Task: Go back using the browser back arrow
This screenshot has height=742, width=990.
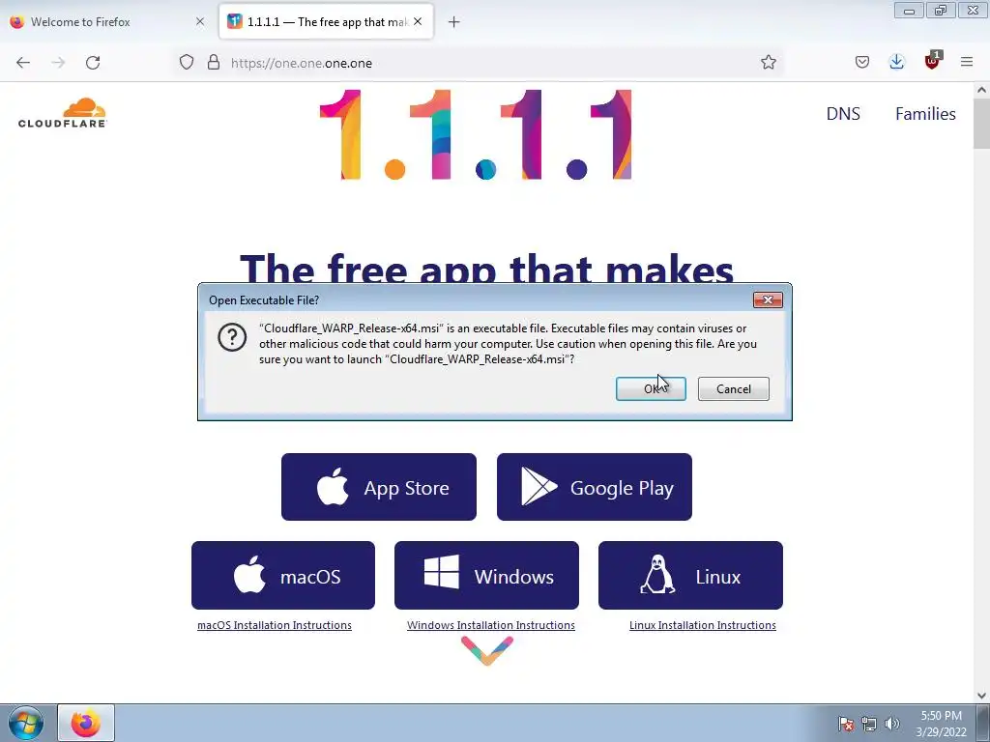Action: tap(23, 63)
